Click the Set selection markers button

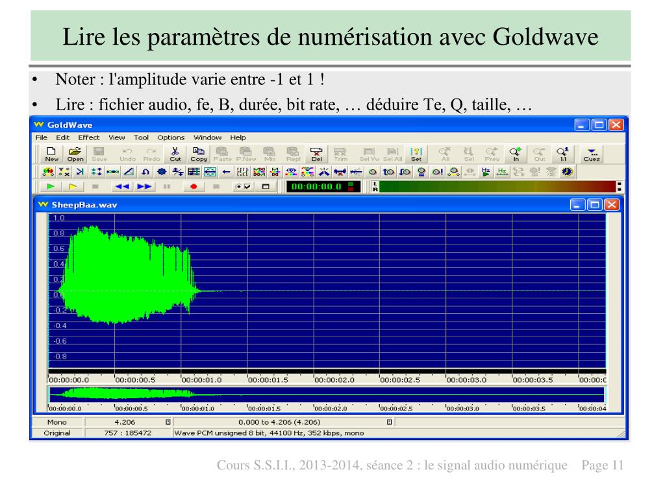pos(416,154)
